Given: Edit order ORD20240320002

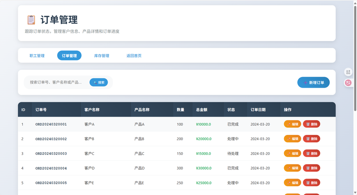Looking at the screenshot, I should 292,139.
